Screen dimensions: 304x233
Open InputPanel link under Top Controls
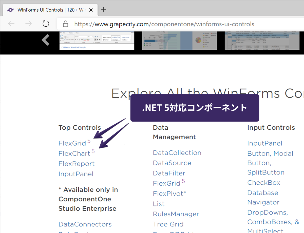76,174
